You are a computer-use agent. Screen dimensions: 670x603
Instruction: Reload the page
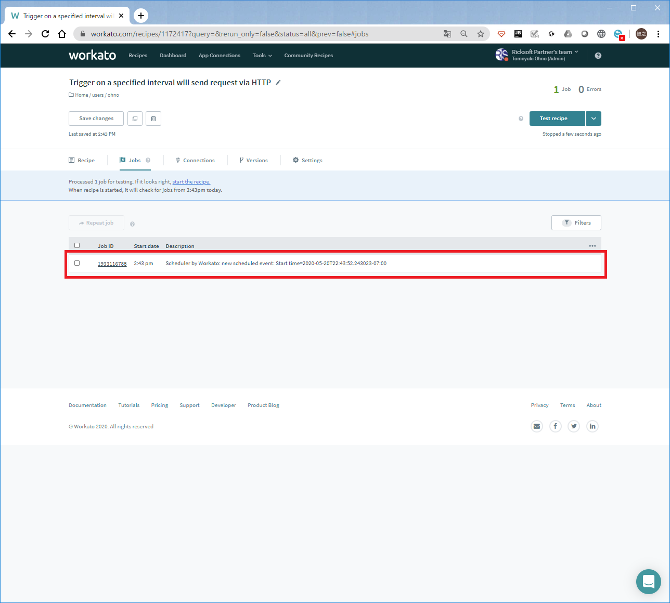(x=45, y=34)
